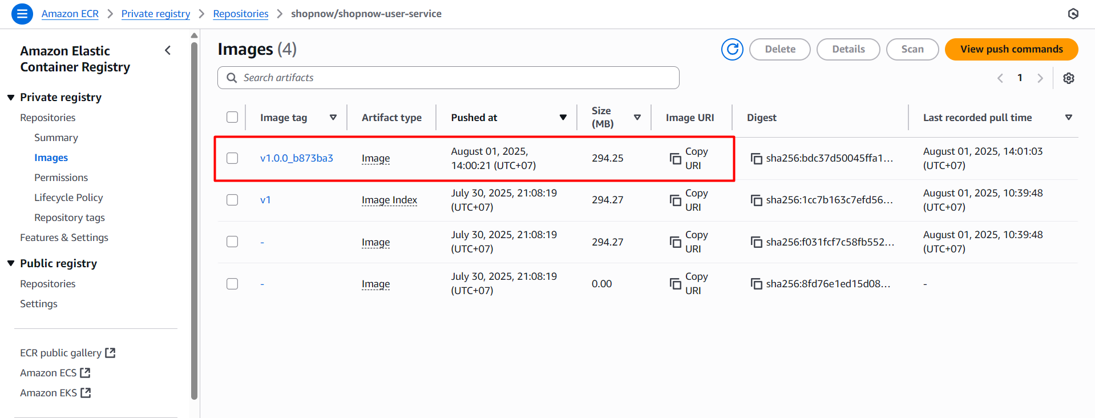Screen dimensions: 1095x418
Task: Collapse the Public registry section
Action: point(11,263)
